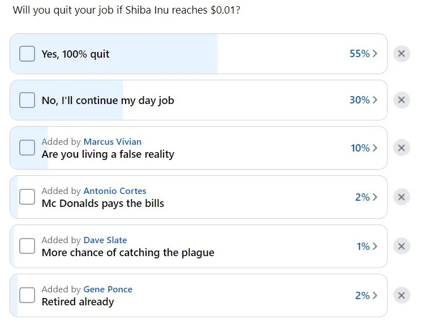421x324 pixels.
Task: Expand the 1% voters chevron
Action: click(x=375, y=246)
